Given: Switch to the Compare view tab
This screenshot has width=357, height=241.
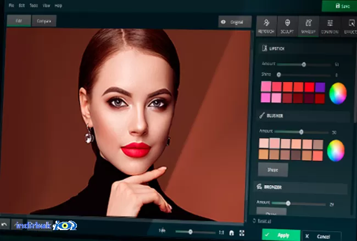Looking at the screenshot, I should pyautogui.click(x=44, y=21).
